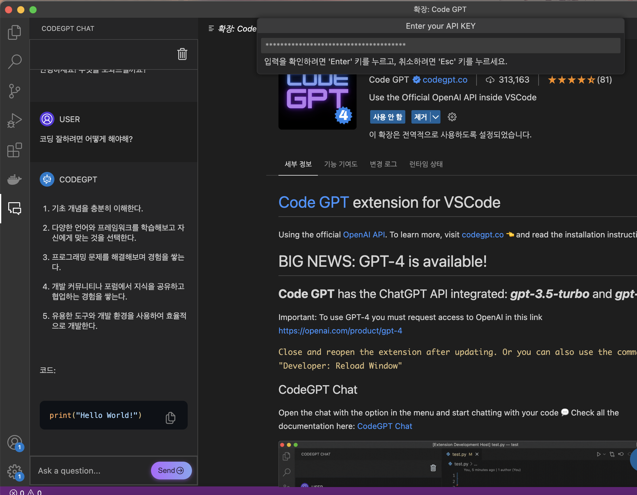This screenshot has height=495, width=637.
Task: Switch to the 기능 기여도 tab
Action: coord(341,164)
